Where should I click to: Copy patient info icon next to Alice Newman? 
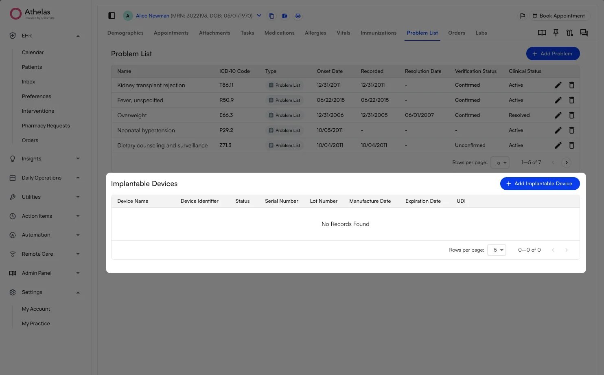coord(271,16)
